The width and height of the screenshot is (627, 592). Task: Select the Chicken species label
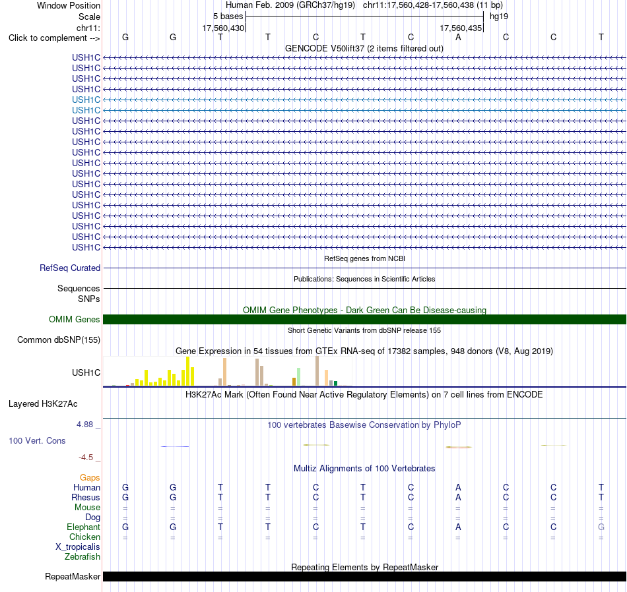point(84,537)
